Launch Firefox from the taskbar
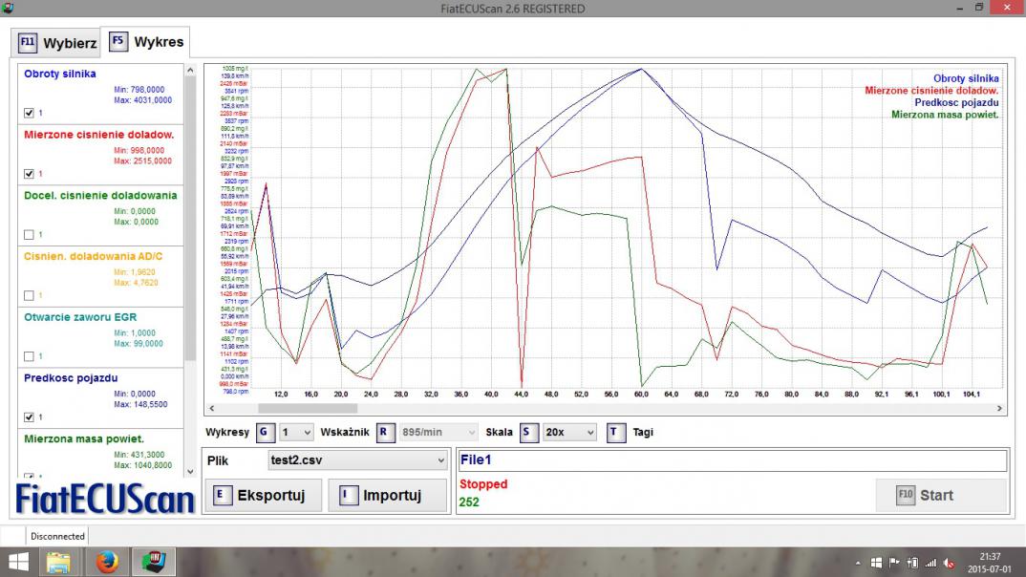The image size is (1026, 577). (x=107, y=562)
